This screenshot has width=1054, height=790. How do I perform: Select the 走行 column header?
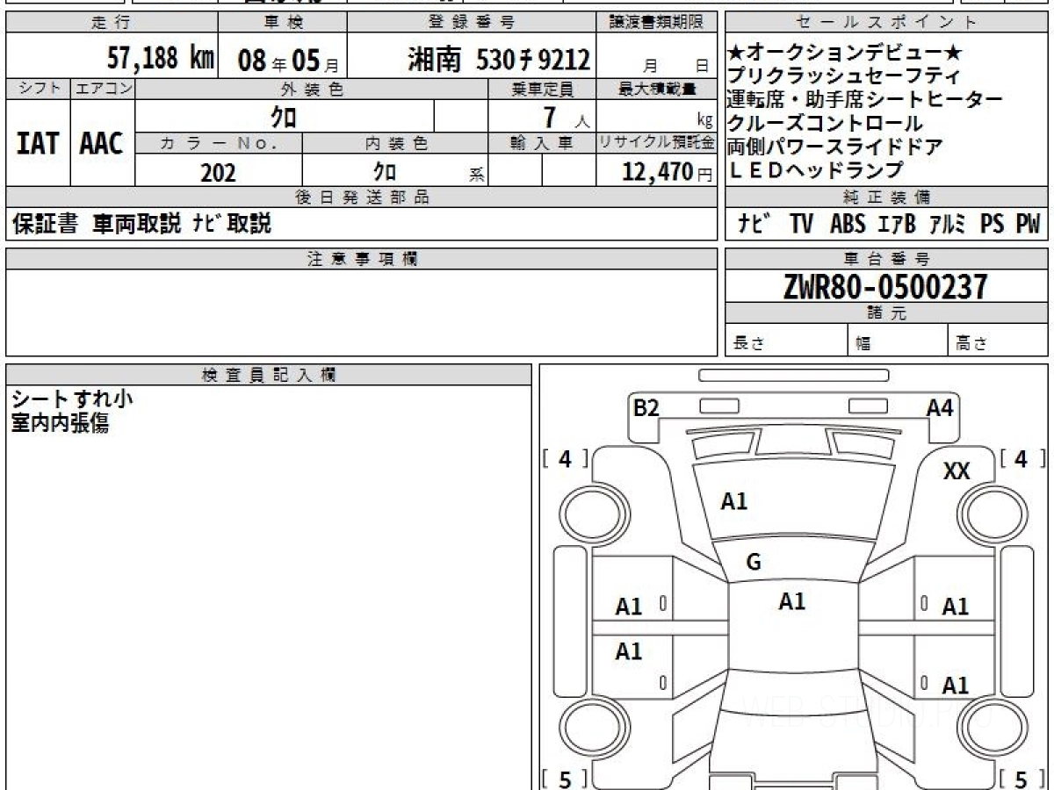point(111,23)
